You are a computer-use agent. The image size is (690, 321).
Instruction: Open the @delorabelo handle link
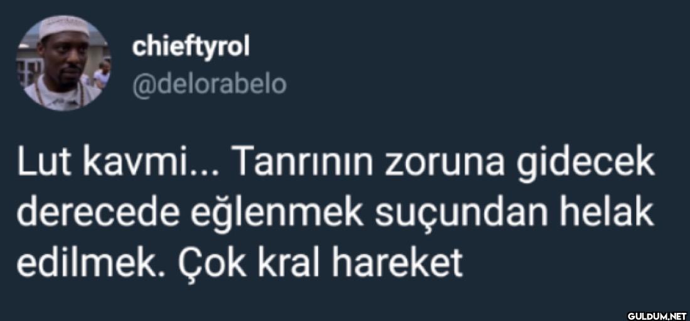209,85
